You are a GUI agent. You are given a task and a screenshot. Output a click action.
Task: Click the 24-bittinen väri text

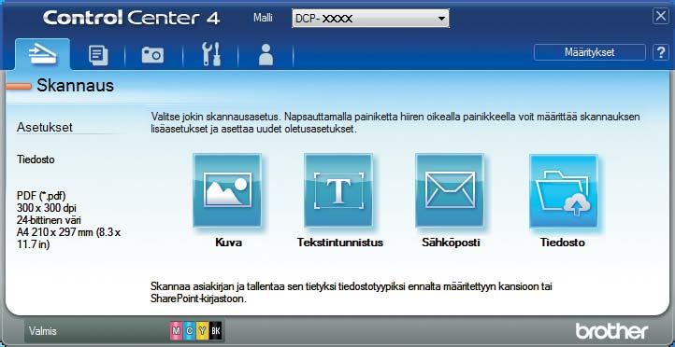49,220
